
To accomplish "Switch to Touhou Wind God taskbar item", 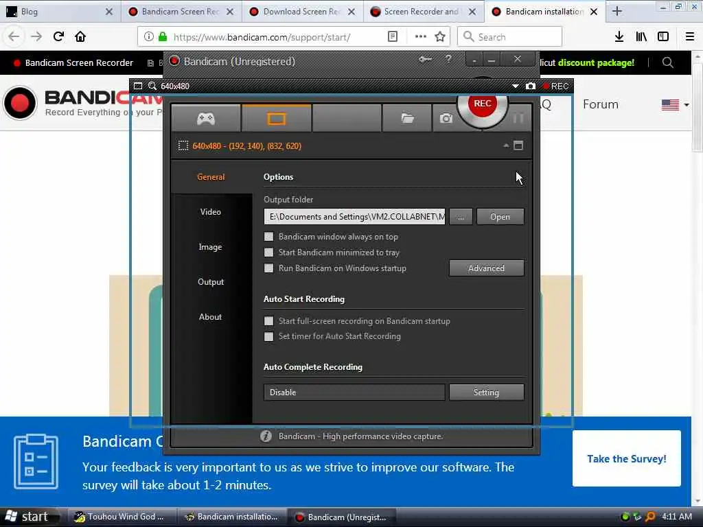I will 121,517.
